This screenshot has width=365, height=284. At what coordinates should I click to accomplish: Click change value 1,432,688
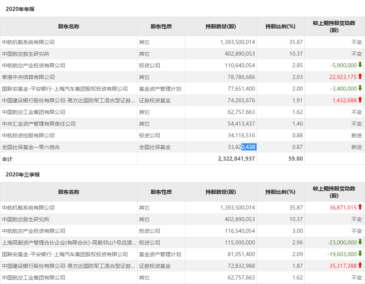pyautogui.click(x=345, y=100)
